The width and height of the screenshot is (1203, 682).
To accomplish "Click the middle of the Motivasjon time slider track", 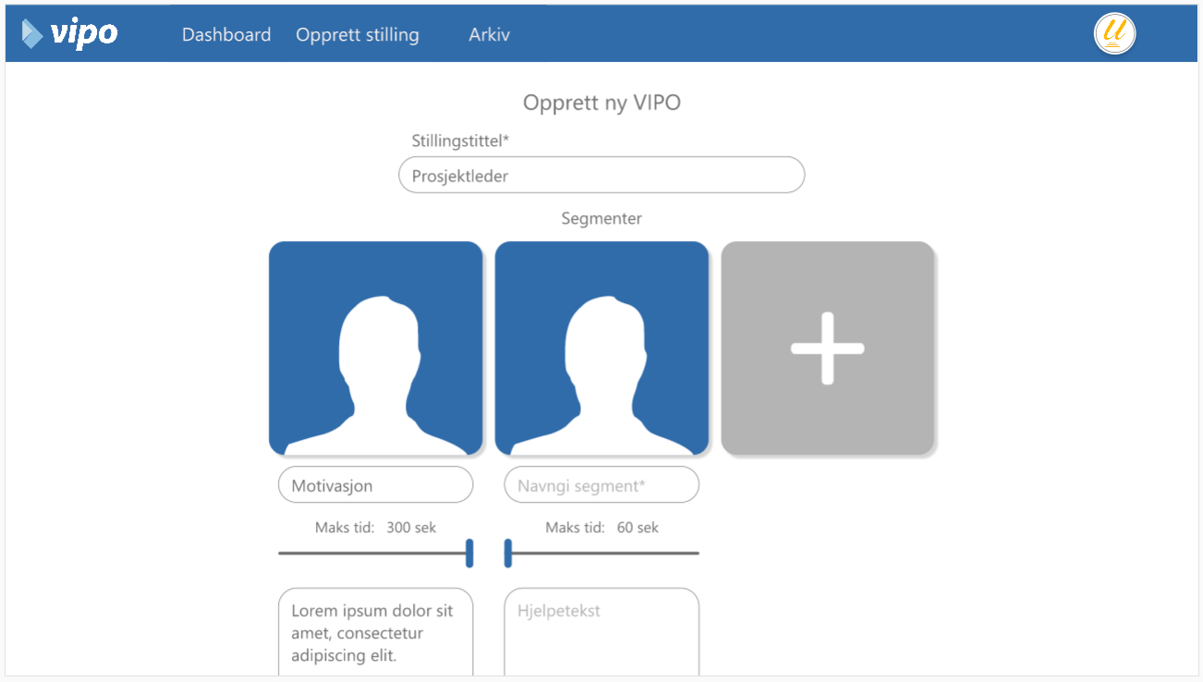I will click(x=375, y=554).
